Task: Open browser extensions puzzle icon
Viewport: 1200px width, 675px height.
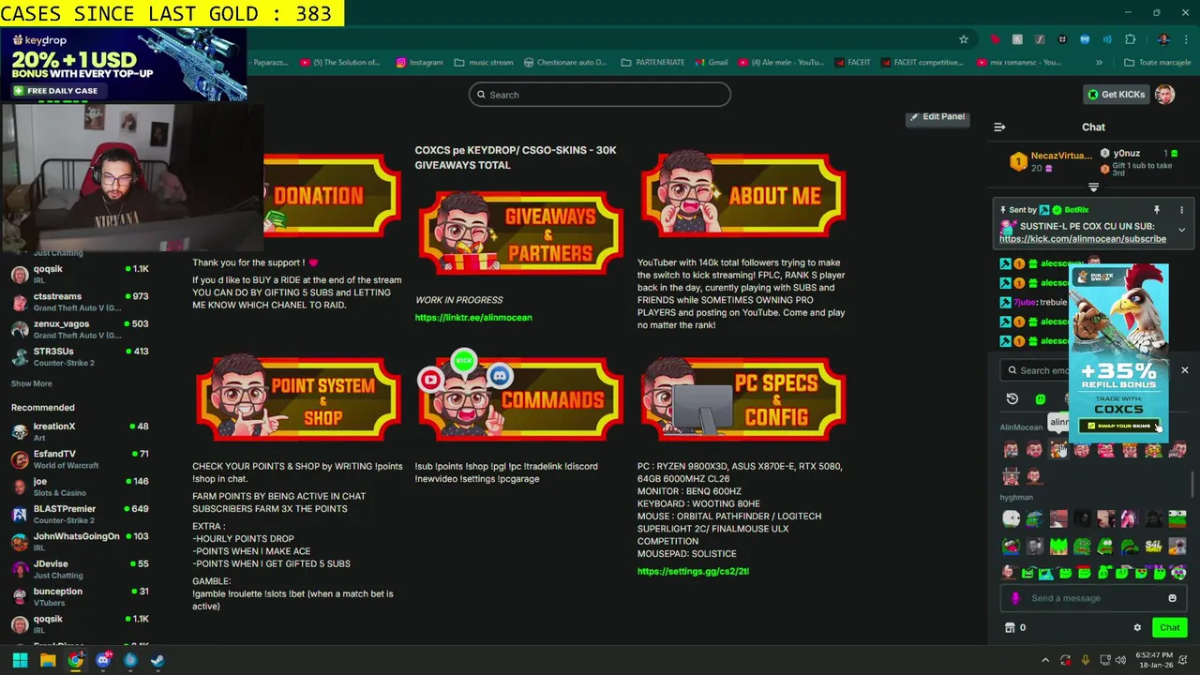Action: [1130, 39]
